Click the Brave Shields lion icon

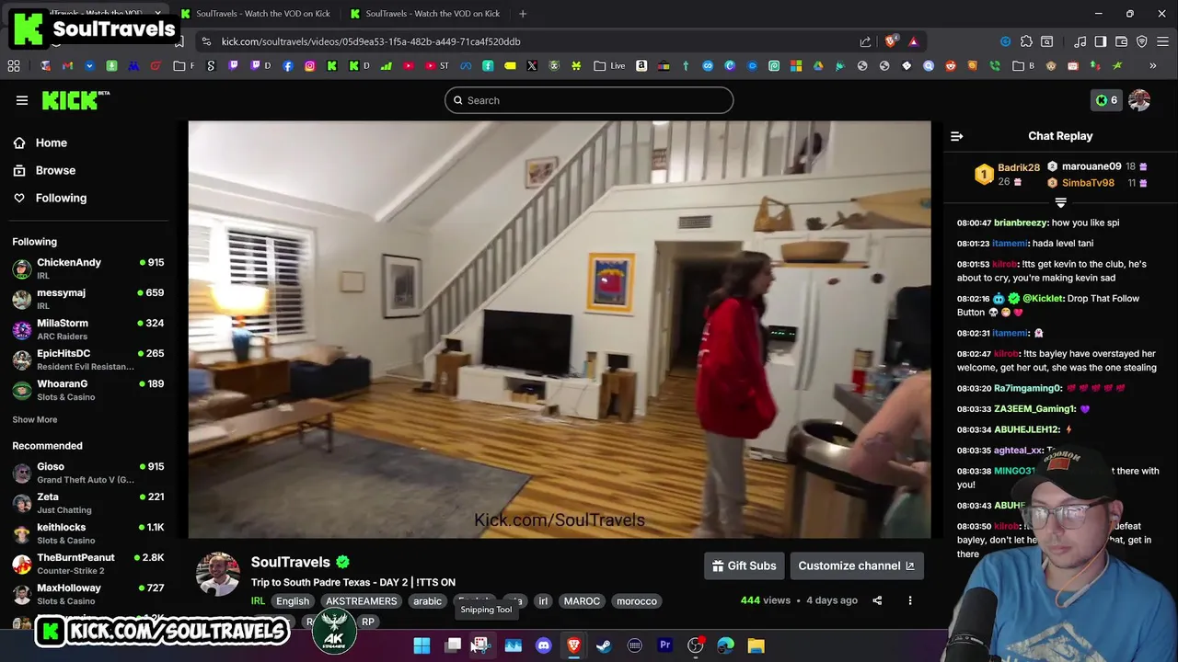pos(891,41)
